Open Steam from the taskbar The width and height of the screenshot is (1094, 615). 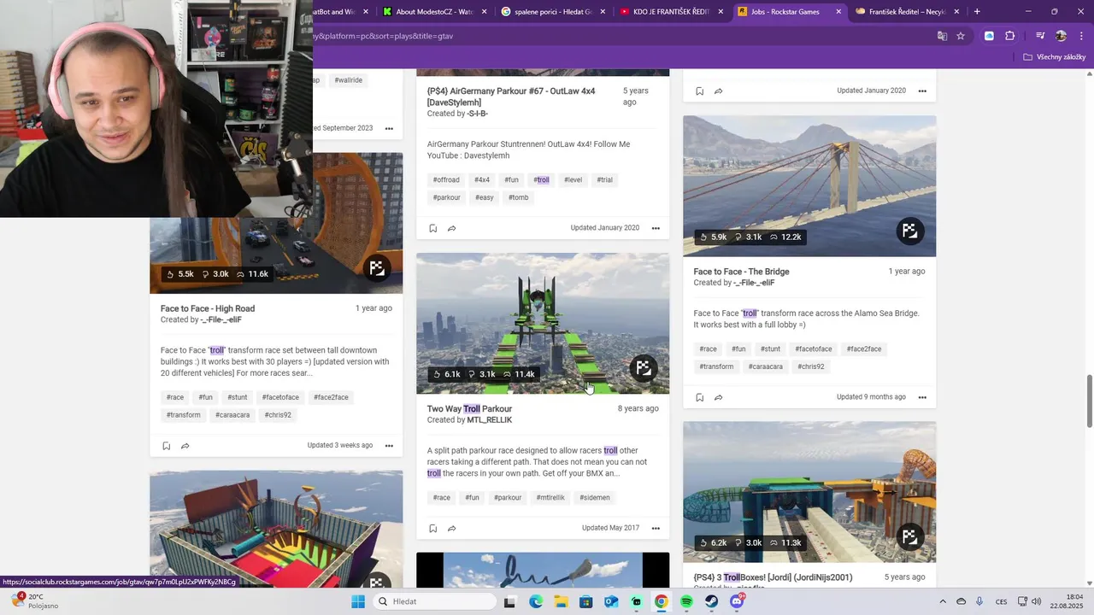[711, 601]
